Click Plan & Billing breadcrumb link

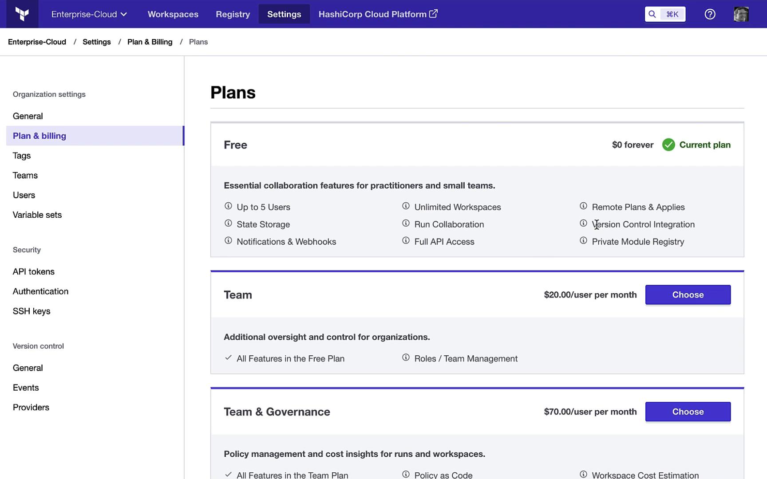tap(150, 42)
